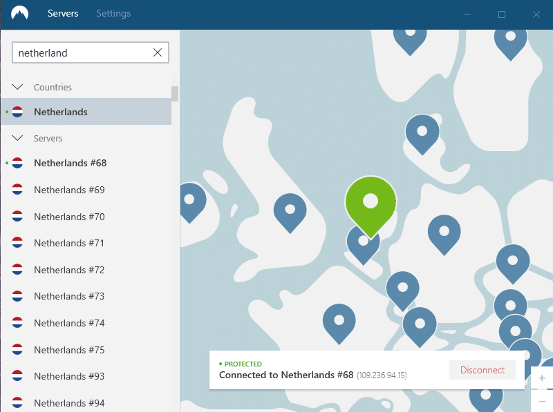This screenshot has height=412, width=553.
Task: Zoom out the map with minus button
Action: [x=542, y=401]
